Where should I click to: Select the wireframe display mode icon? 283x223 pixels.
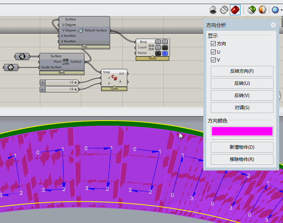pos(213,10)
